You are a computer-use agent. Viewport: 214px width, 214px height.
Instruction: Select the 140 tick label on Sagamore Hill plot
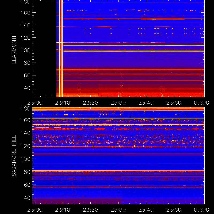25,133
